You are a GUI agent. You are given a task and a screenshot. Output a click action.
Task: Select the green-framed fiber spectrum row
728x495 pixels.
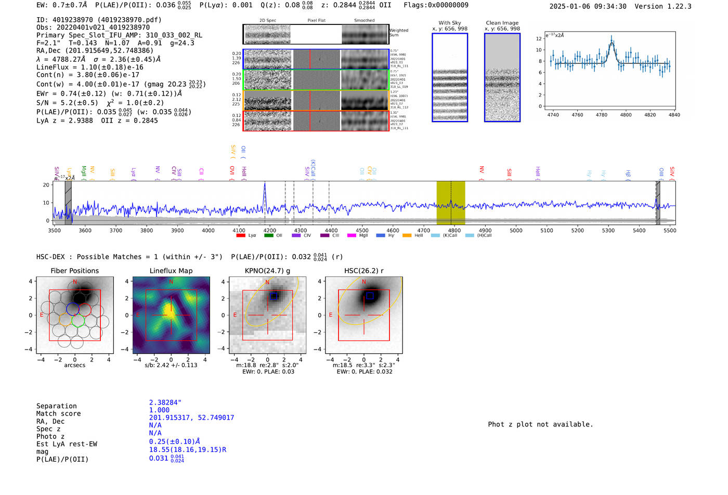coord(316,80)
